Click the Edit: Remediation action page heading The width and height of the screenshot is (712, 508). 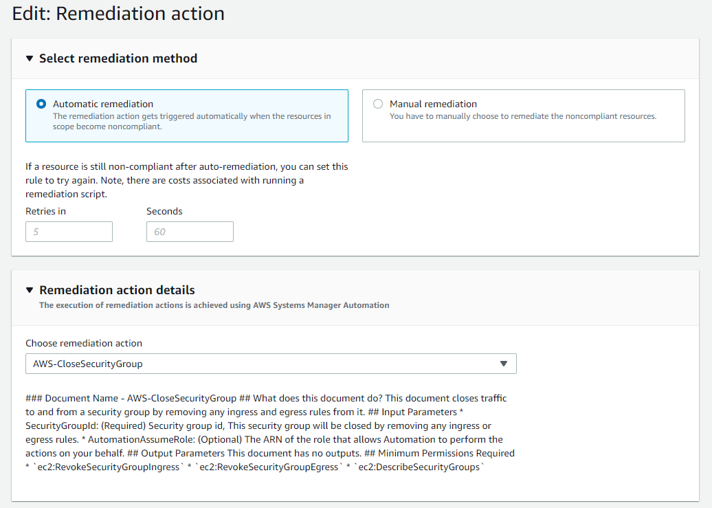[x=118, y=14]
